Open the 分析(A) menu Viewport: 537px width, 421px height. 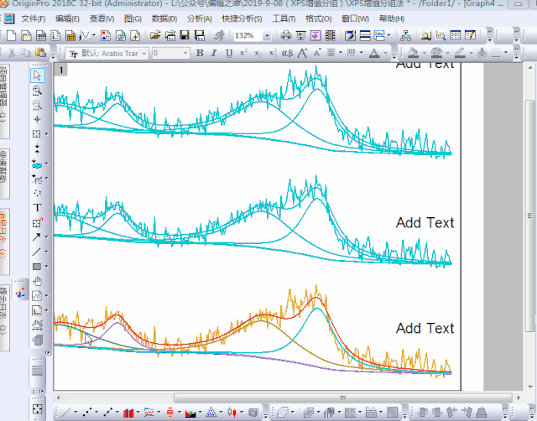199,18
